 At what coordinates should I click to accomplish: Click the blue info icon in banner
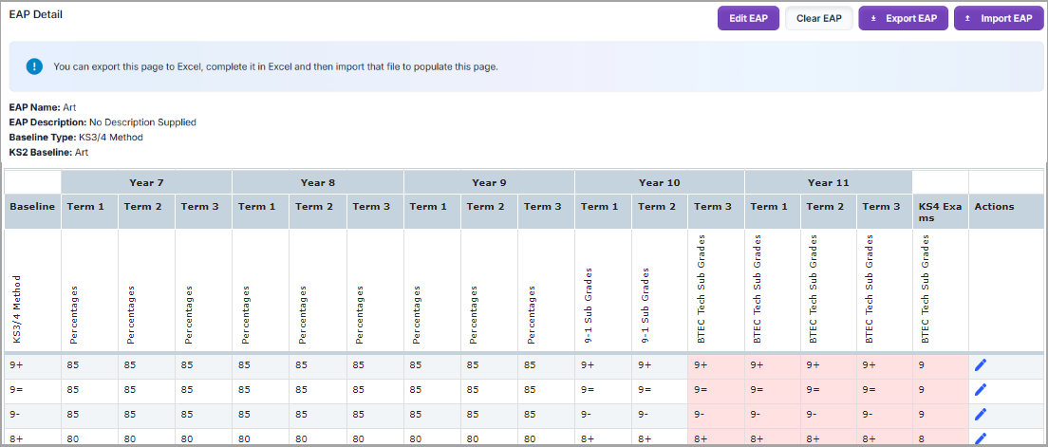(35, 66)
